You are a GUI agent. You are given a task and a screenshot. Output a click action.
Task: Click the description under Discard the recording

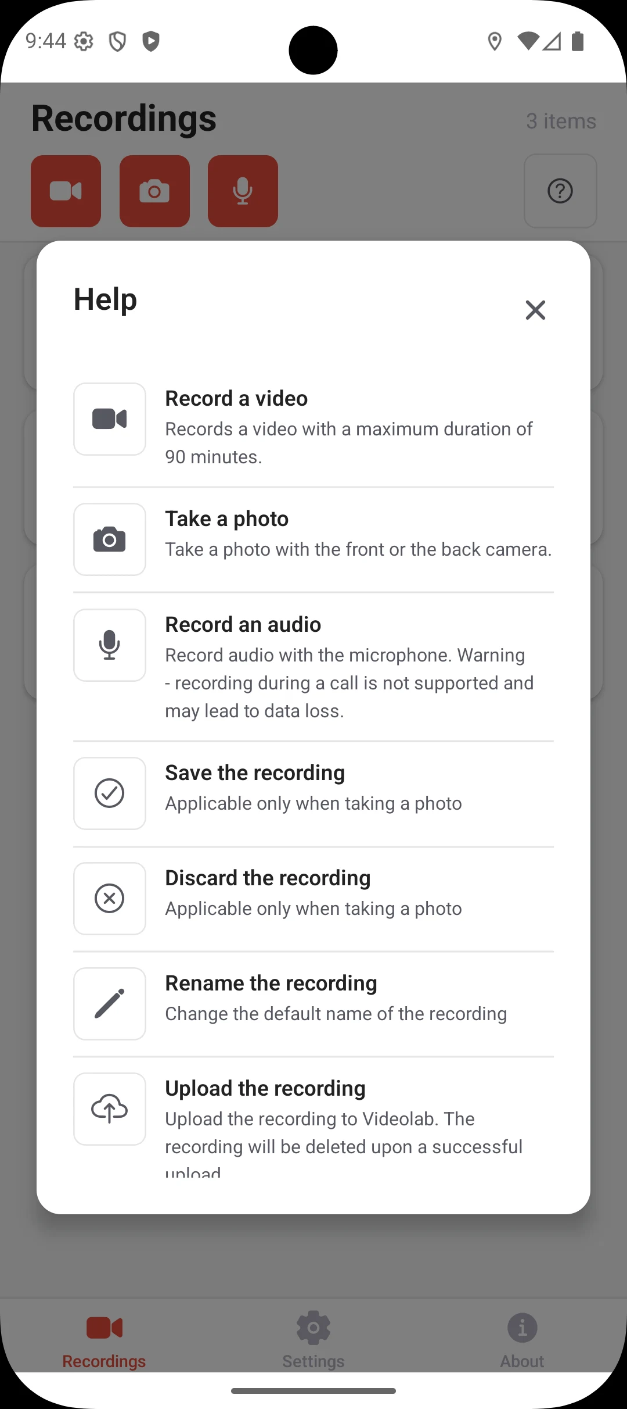[x=313, y=909]
